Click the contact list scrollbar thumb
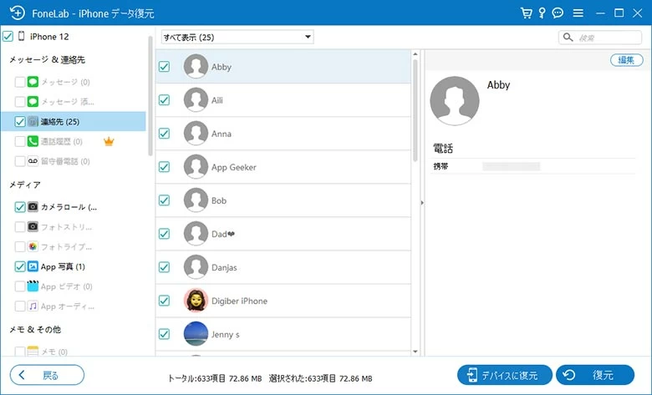This screenshot has height=395, width=652. coord(415,110)
